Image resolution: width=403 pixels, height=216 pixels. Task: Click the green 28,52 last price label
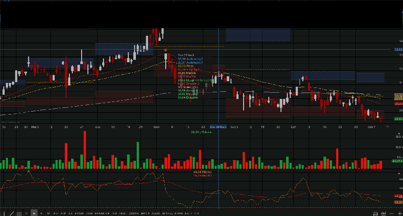[x=398, y=119]
